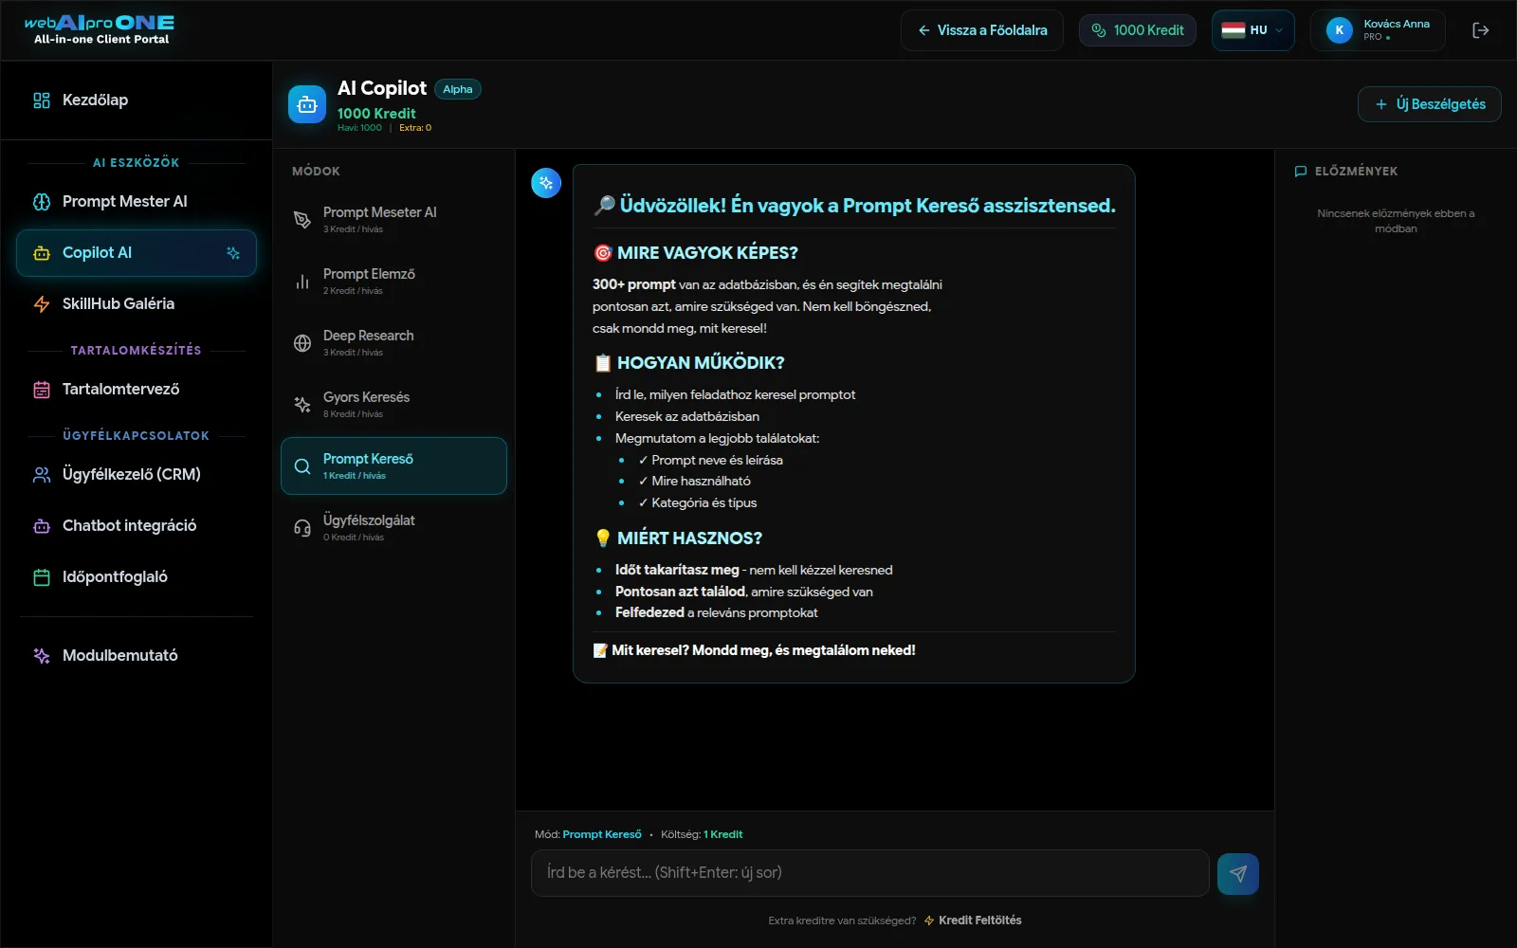Choose the Prompt Elemző mode
The height and width of the screenshot is (948, 1517).
[x=393, y=281]
